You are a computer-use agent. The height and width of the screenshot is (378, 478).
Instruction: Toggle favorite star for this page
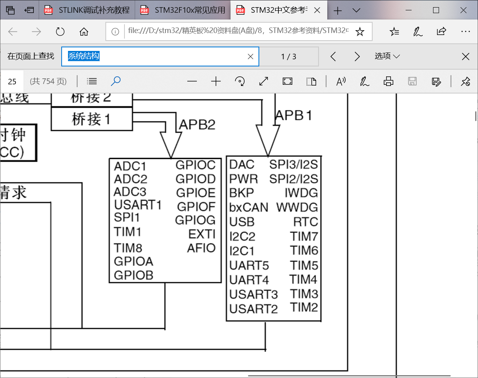pyautogui.click(x=360, y=31)
